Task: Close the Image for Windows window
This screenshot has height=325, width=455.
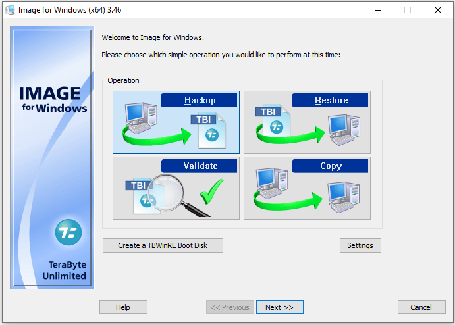Action: [x=438, y=10]
